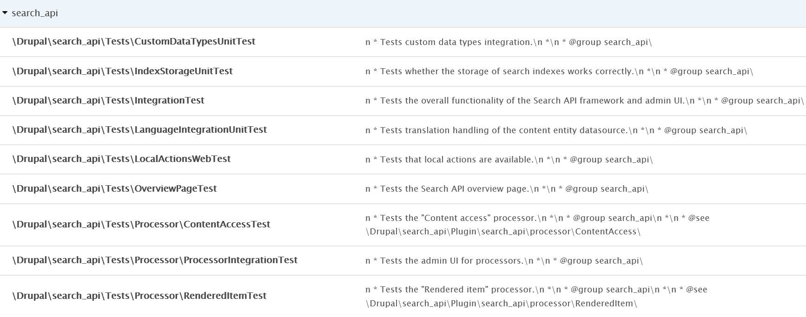This screenshot has height=317, width=806.
Task: Click description 'Tests that local actions are available'
Action: coord(509,160)
